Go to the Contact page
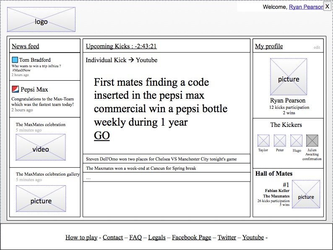 tap(113, 237)
